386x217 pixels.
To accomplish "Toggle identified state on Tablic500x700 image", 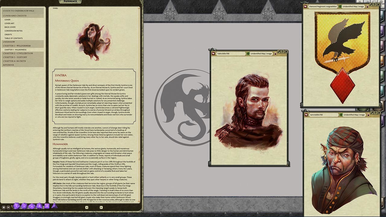I will click(248, 54).
